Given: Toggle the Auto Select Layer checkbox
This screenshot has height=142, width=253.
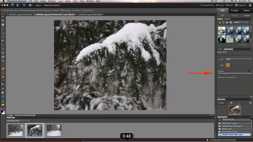Looking at the screenshot, I should click(x=4, y=11).
